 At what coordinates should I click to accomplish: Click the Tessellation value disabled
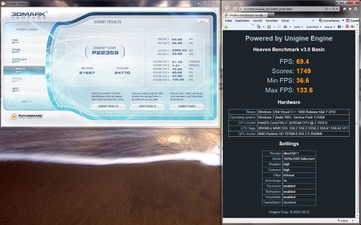(x=299, y=202)
